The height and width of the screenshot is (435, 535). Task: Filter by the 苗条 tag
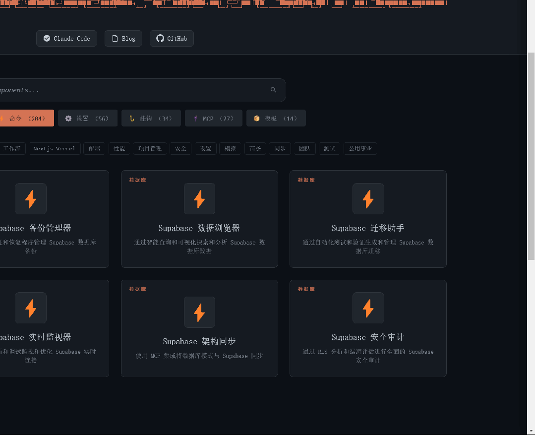pos(255,148)
